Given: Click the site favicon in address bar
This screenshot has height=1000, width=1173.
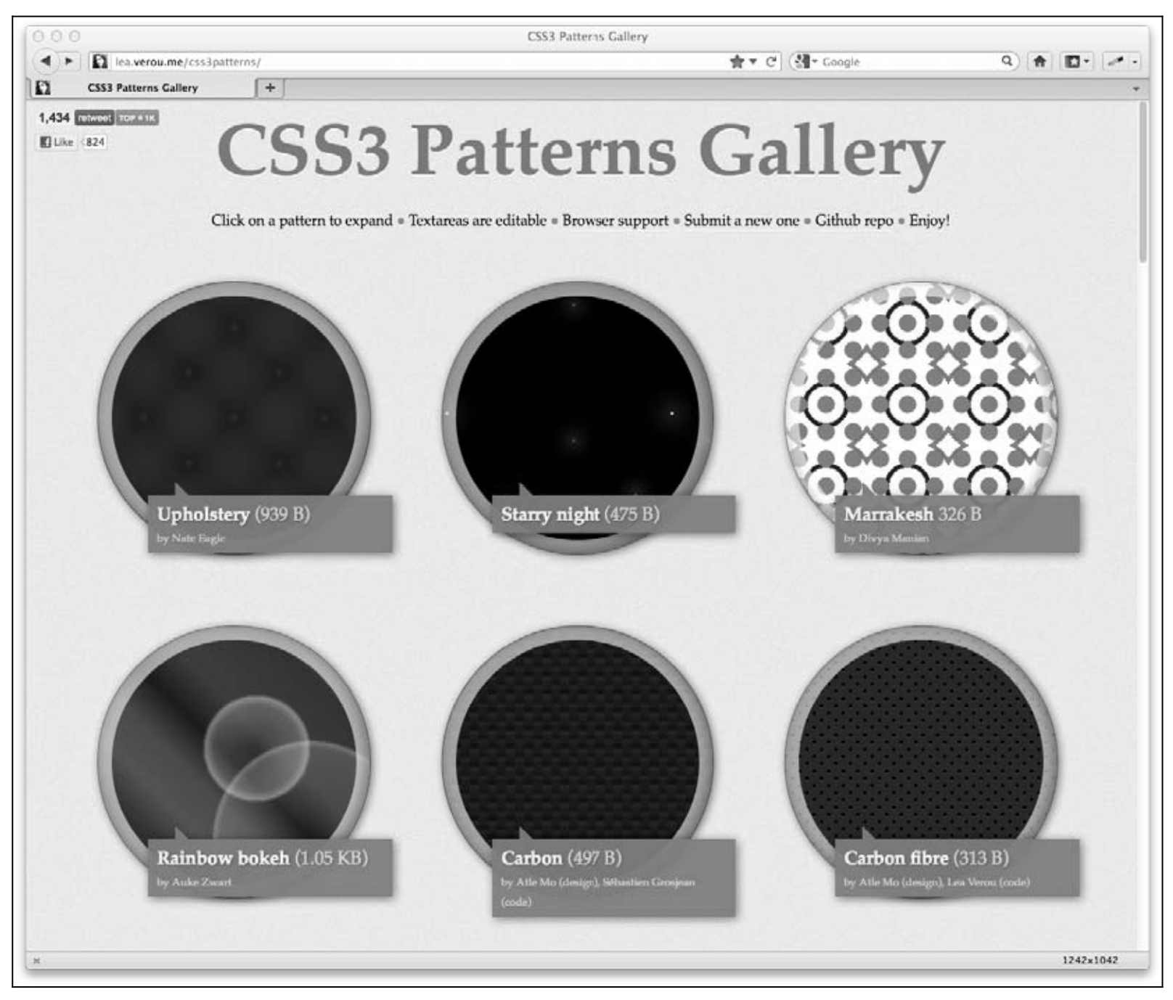Looking at the screenshot, I should tap(101, 62).
